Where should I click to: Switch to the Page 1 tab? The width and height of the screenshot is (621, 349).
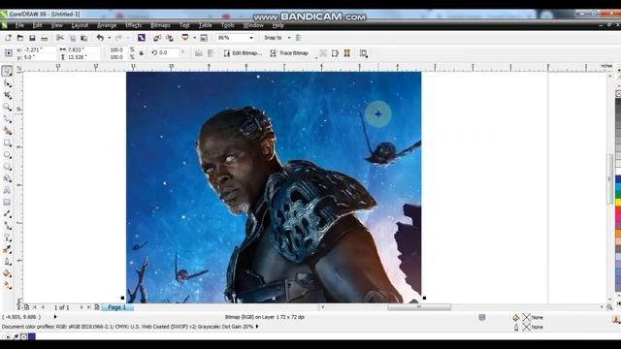(116, 307)
